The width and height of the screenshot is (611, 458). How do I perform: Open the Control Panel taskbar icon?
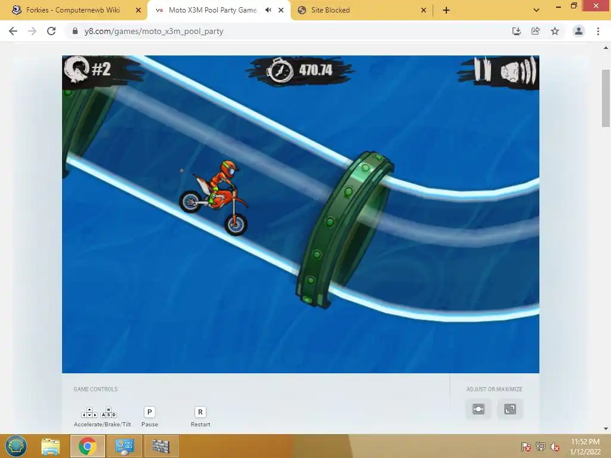pos(125,446)
